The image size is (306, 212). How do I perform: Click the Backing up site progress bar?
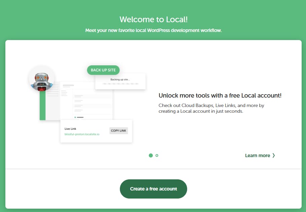pos(120,84)
